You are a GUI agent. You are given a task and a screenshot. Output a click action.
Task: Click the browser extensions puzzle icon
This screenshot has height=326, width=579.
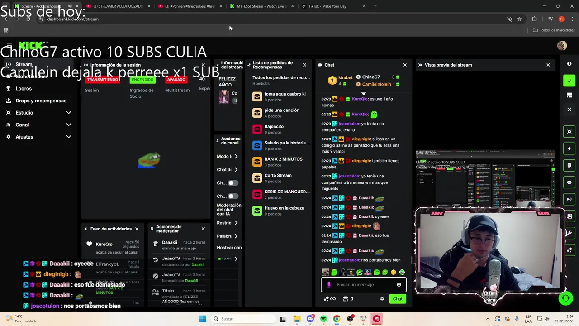tap(535, 19)
